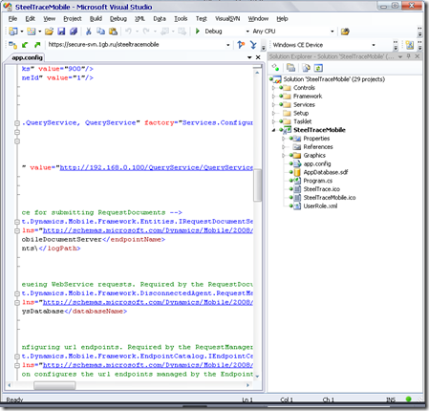The image size is (429, 411).
Task: Open the Debug menu
Action: (x=118, y=19)
